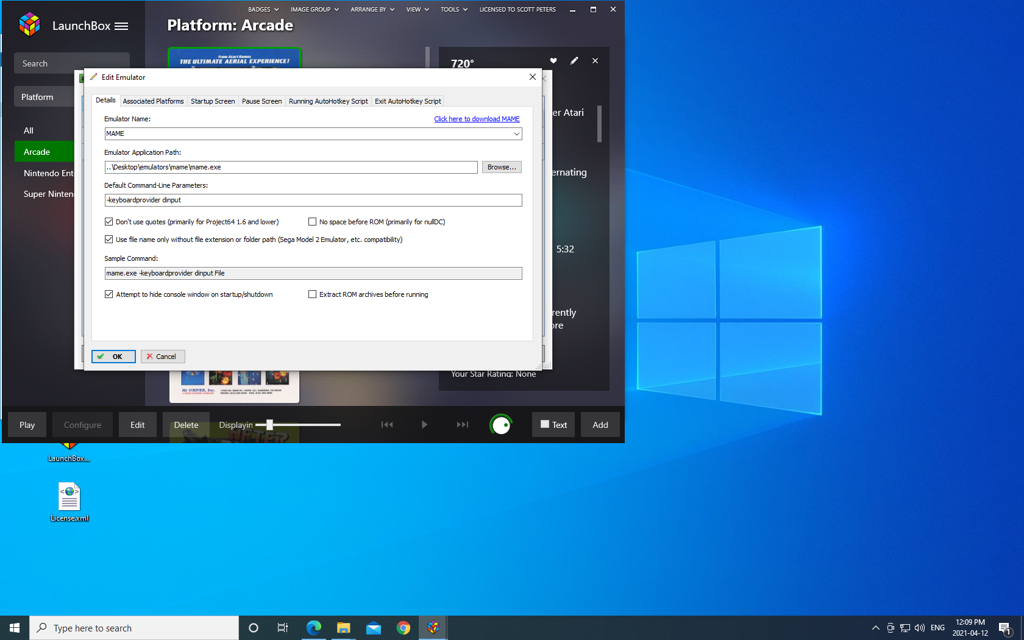Image resolution: width=1024 pixels, height=640 pixels.
Task: Click the Delete button
Action: (186, 425)
